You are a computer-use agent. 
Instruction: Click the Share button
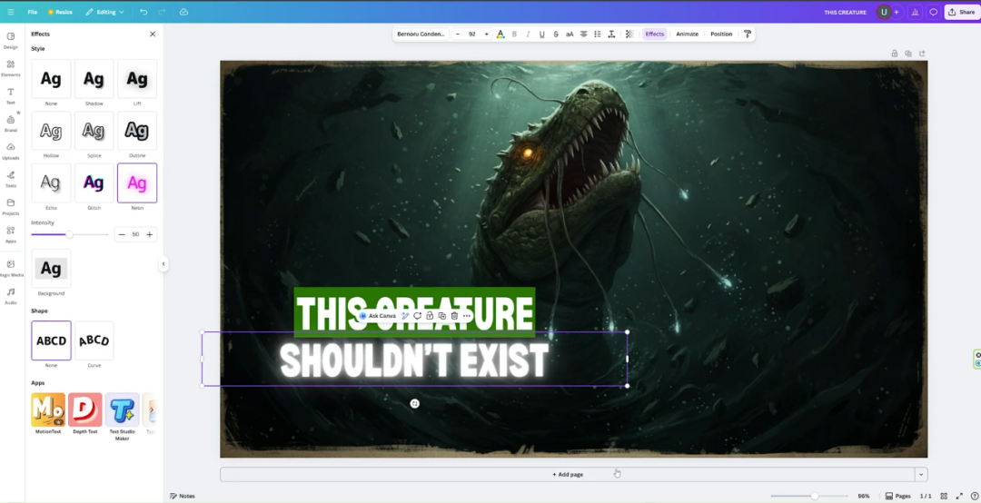click(961, 12)
